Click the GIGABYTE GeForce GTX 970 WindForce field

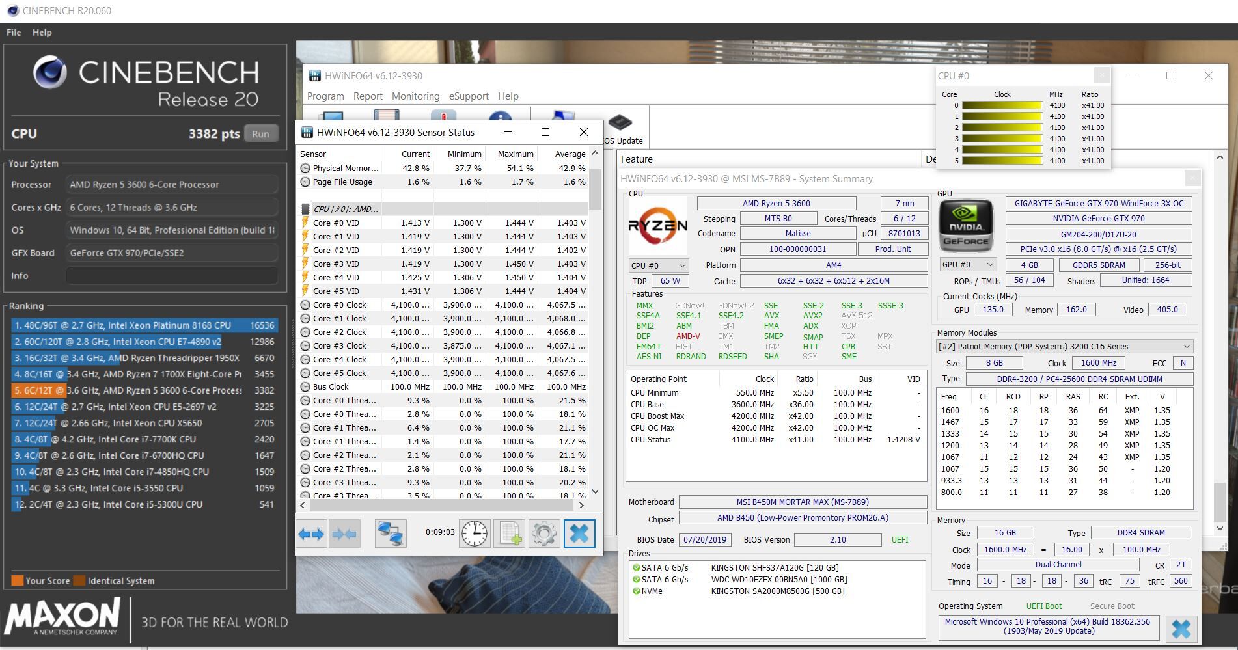[1099, 203]
